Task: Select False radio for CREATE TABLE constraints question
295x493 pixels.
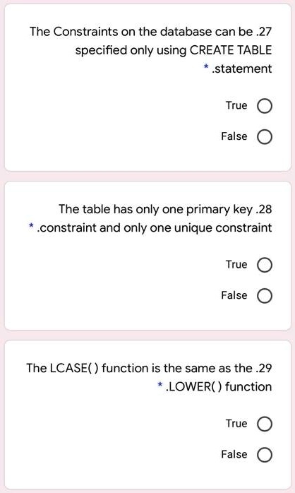Action: coord(265,137)
